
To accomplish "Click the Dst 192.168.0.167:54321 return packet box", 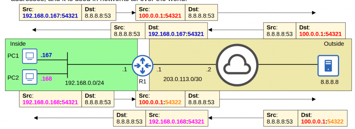I will click(176, 30).
